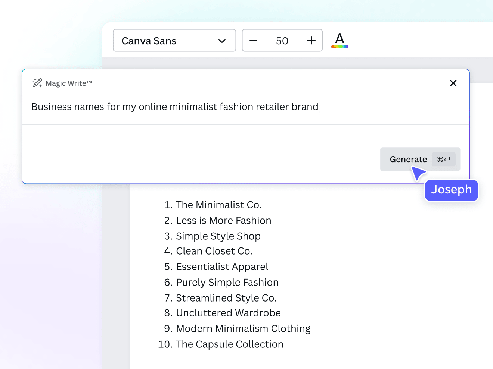
Task: Click the plus icon to increase font size
Action: pyautogui.click(x=311, y=40)
